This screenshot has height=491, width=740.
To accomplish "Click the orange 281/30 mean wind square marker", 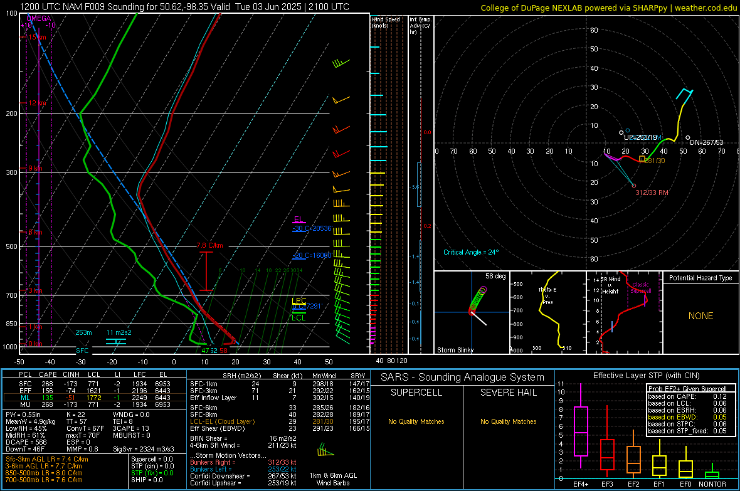I will (x=642, y=159).
